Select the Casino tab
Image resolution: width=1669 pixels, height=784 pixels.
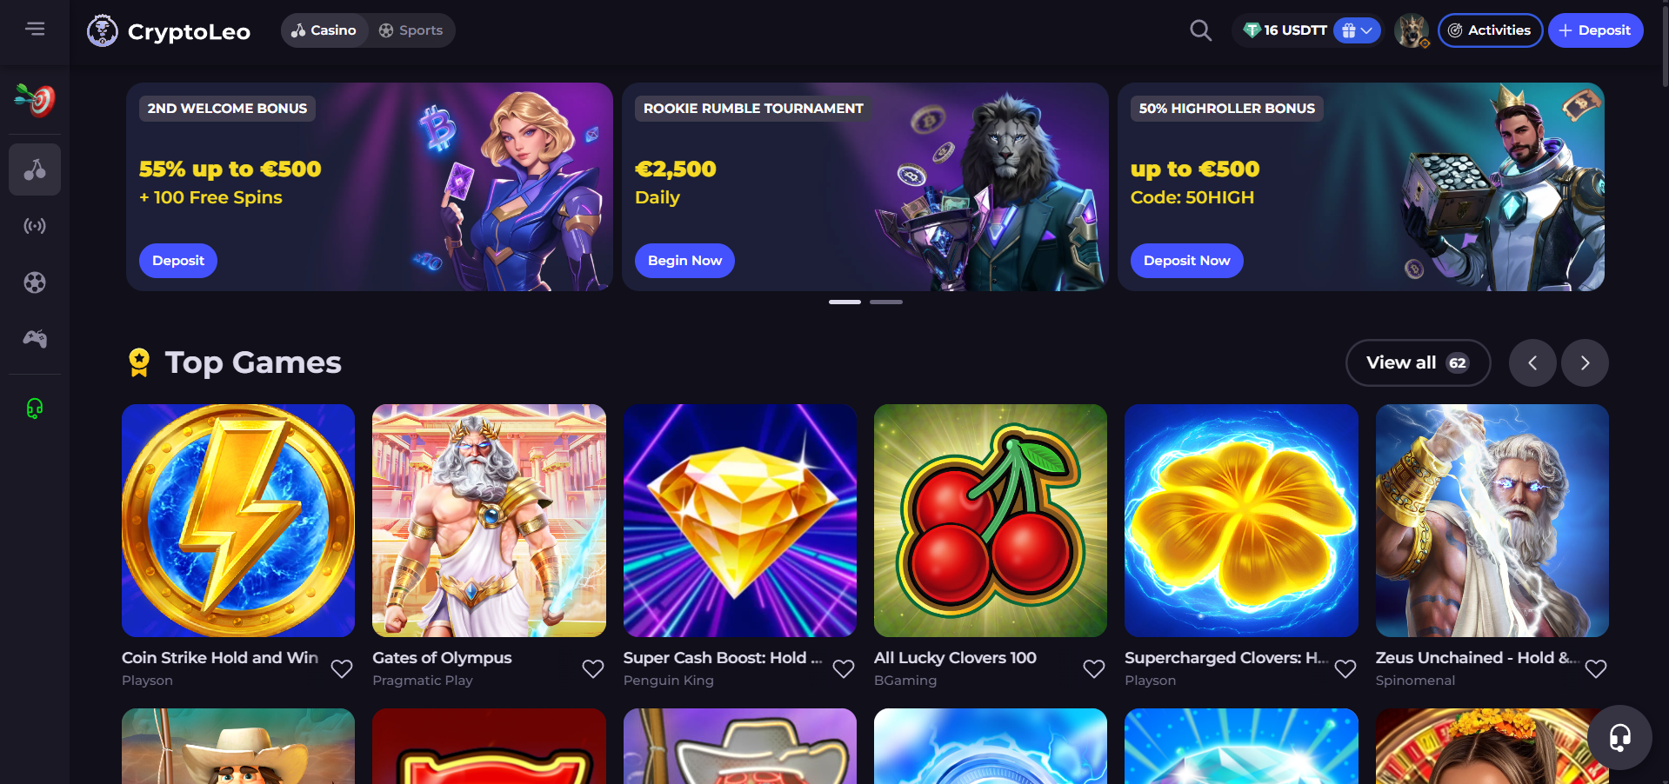(324, 30)
